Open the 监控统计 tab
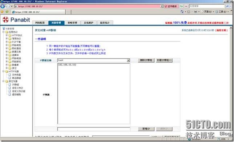 105,23
